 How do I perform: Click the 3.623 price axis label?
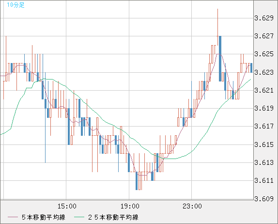pyautogui.click(x=264, y=72)
